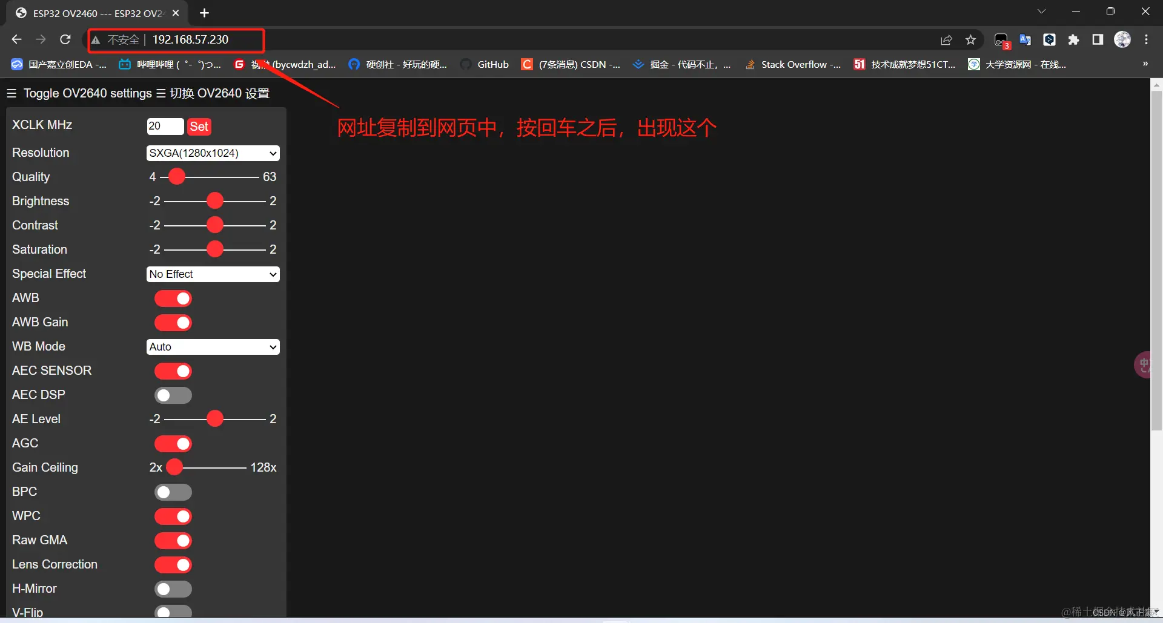Click the browser profile avatar
The height and width of the screenshot is (623, 1163).
click(1122, 39)
